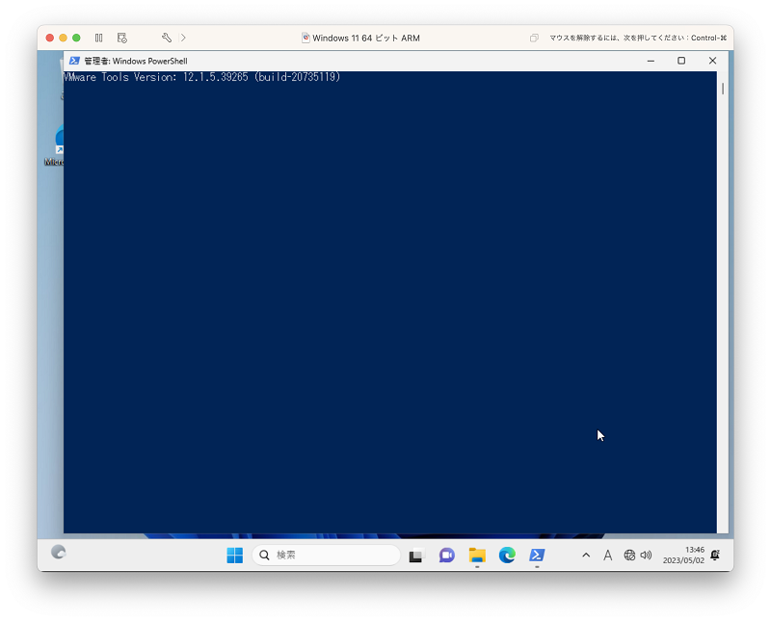Open File Explorer from the taskbar
This screenshot has height=621, width=771.
477,556
